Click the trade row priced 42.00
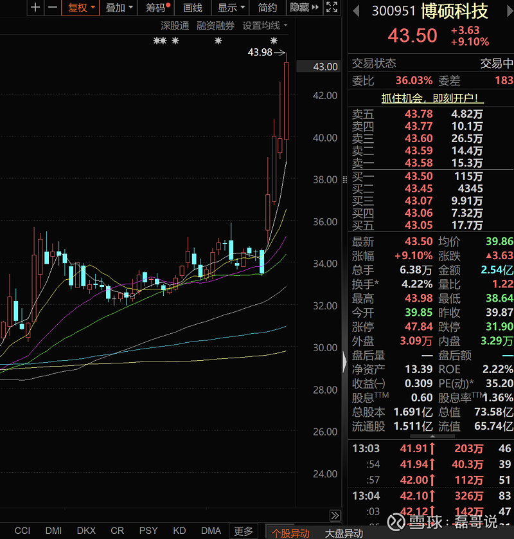Screen dimensions: 514x539 431,480
